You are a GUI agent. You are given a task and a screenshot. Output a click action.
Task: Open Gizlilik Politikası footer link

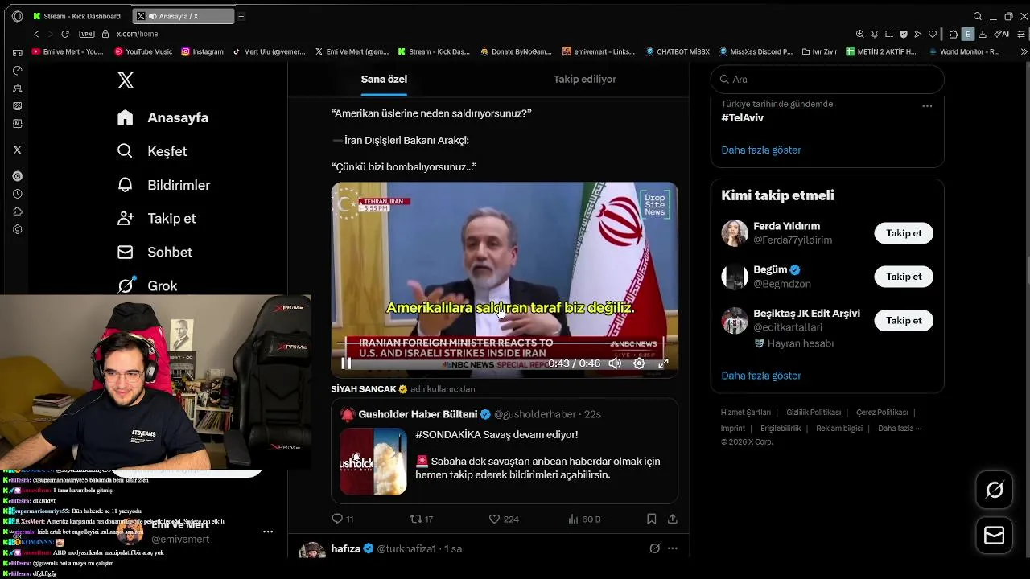tap(814, 413)
